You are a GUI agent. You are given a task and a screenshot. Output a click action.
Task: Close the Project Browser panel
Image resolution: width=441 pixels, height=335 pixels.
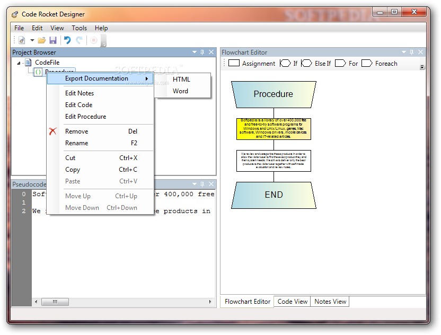pos(211,52)
